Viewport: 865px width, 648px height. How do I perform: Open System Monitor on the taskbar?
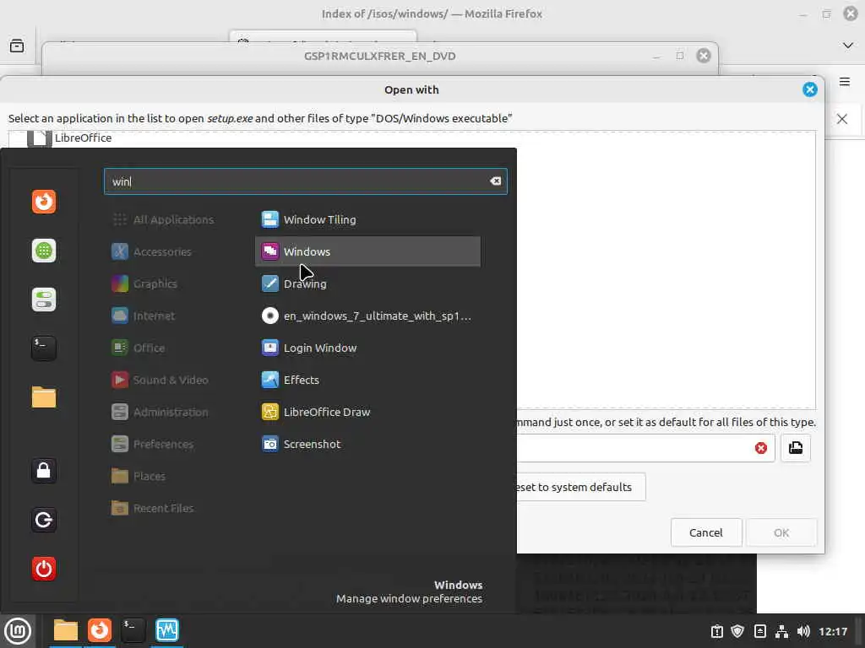coord(167,630)
